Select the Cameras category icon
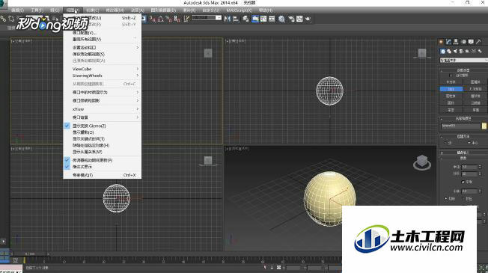This screenshot has height=273, width=488. click(461, 52)
